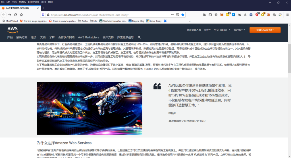The width and height of the screenshot is (291, 158).
Task: Open 'There is a way to prote...' bookmark
Action: (x=62, y=21)
